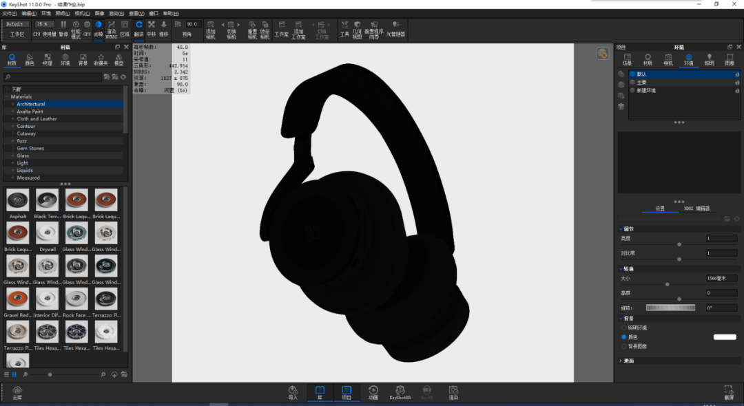Toggle lock on 默认 environment row

click(737, 74)
